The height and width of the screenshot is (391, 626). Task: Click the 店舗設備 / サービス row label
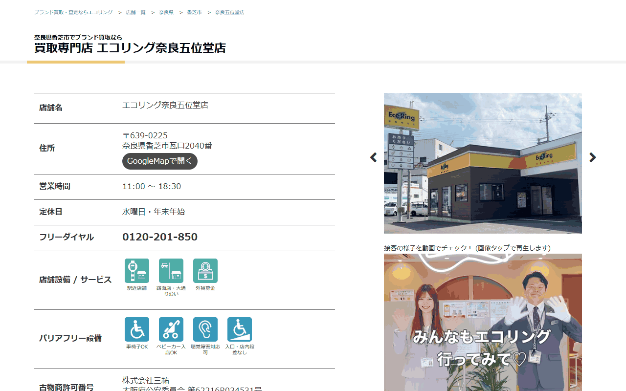tap(75, 280)
